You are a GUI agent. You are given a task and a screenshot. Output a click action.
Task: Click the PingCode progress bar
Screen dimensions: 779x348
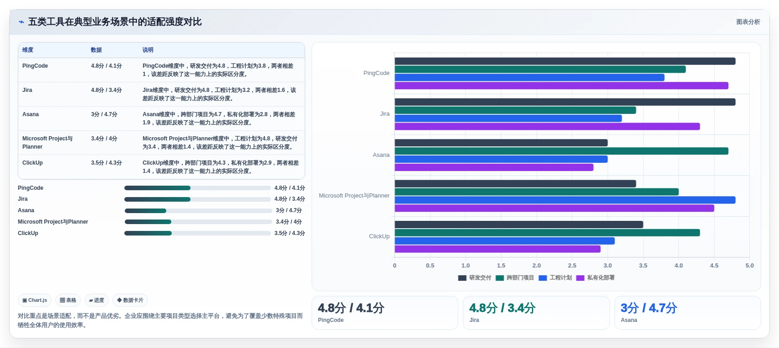pos(197,188)
